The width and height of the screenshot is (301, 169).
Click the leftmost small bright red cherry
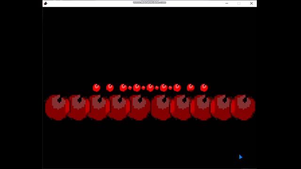pyautogui.click(x=96, y=88)
